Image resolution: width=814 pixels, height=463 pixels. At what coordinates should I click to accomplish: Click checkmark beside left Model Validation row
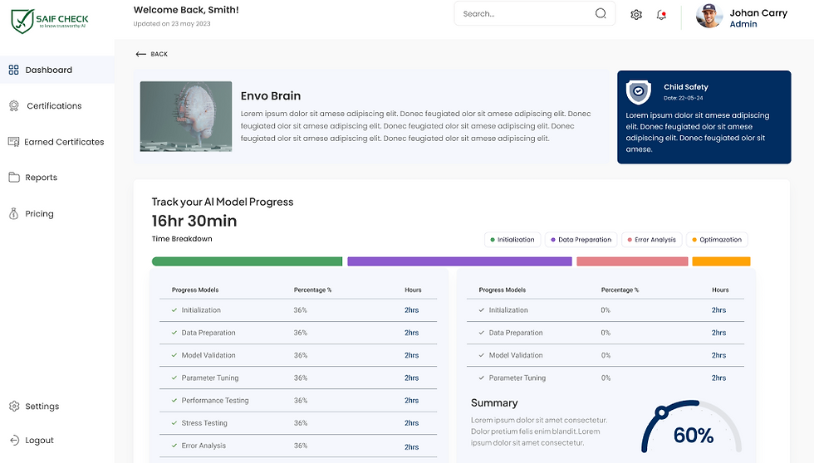pyautogui.click(x=174, y=355)
